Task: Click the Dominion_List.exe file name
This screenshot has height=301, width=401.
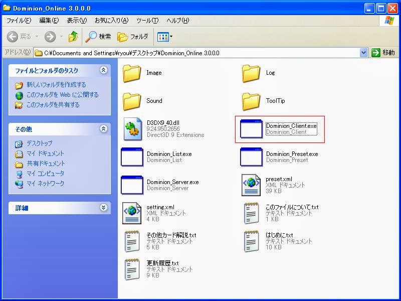Action: pyautogui.click(x=169, y=154)
